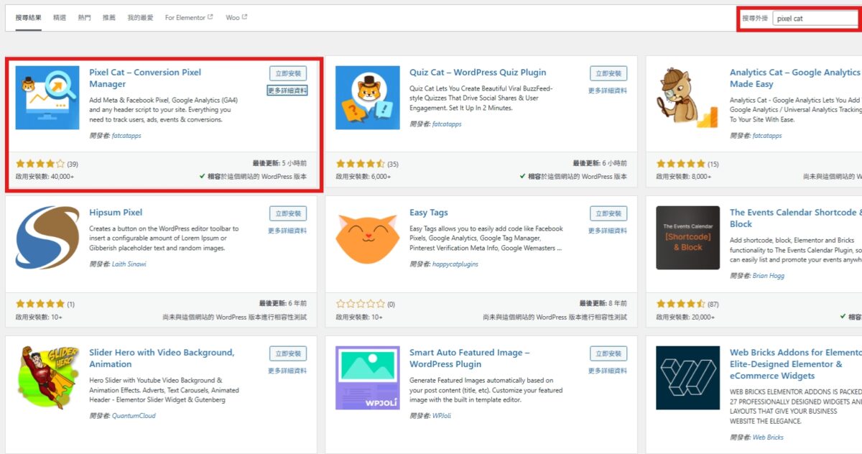Install Pixel Cat with 立即安裝 button

coord(287,73)
